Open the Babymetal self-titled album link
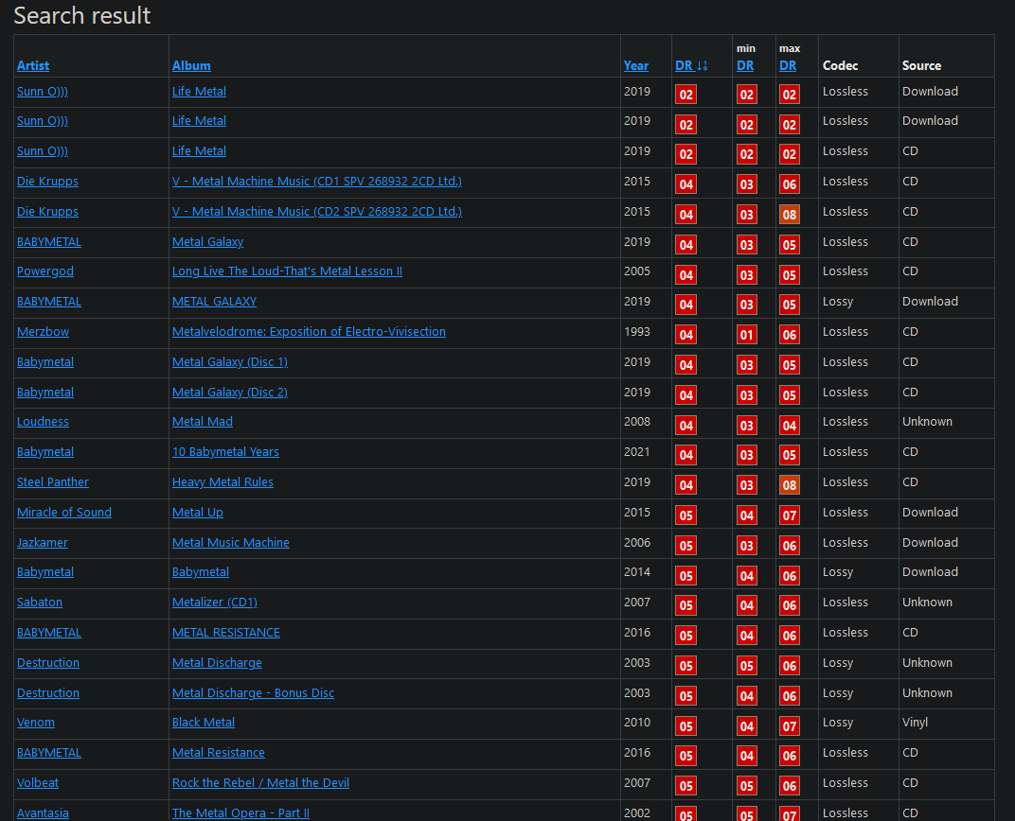Viewport: 1015px width, 821px height. point(200,572)
